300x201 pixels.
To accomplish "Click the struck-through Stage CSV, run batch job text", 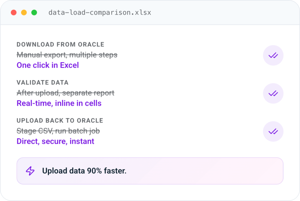I will click(58, 131).
